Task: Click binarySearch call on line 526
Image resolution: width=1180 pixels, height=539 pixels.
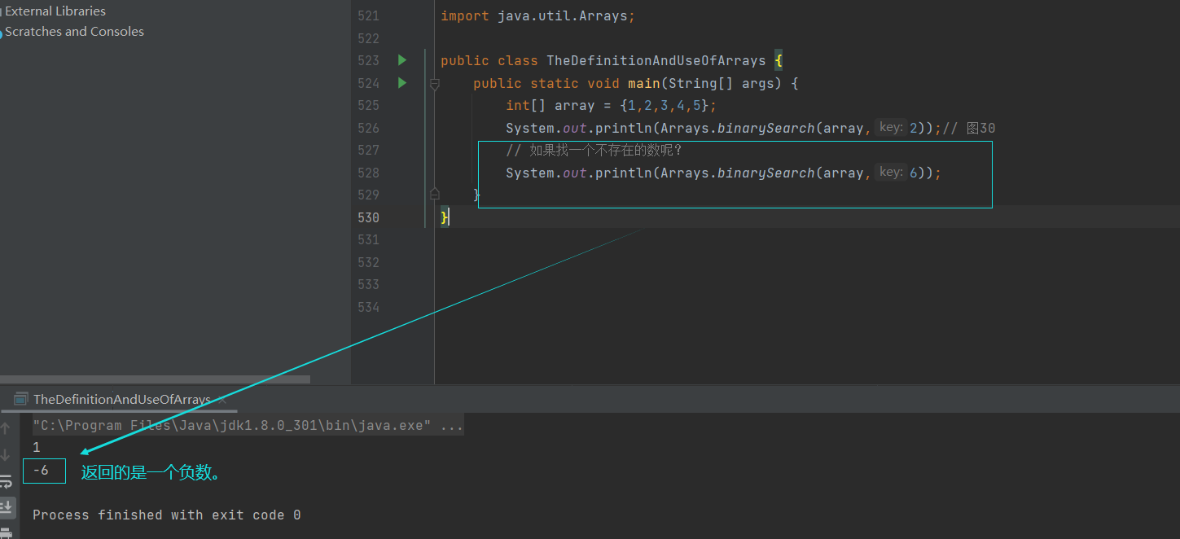Action: [x=765, y=128]
